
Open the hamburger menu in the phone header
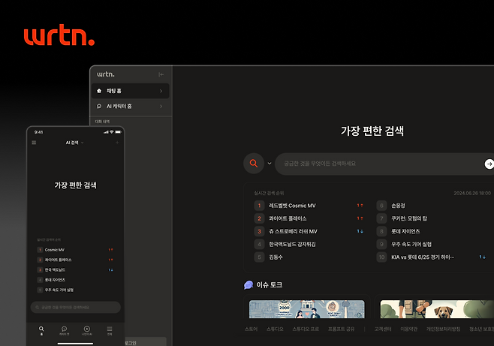pyautogui.click(x=34, y=143)
